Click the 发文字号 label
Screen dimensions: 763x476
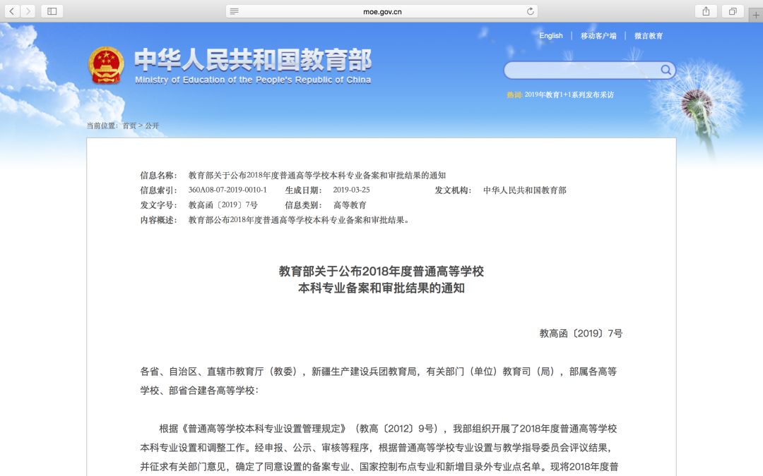[x=159, y=205]
